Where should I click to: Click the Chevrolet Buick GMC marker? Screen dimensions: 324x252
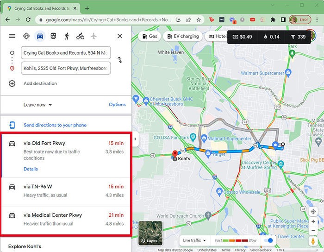click(x=146, y=101)
